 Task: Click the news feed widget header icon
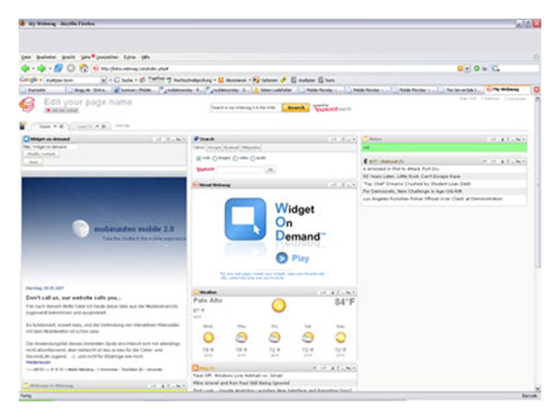365,162
